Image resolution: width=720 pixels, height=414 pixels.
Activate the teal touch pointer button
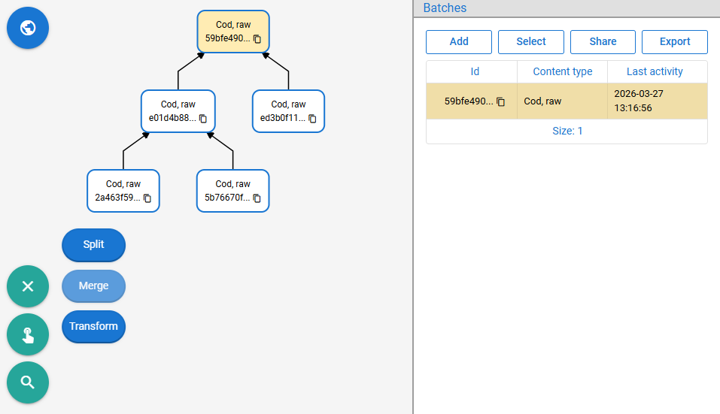pyautogui.click(x=28, y=334)
